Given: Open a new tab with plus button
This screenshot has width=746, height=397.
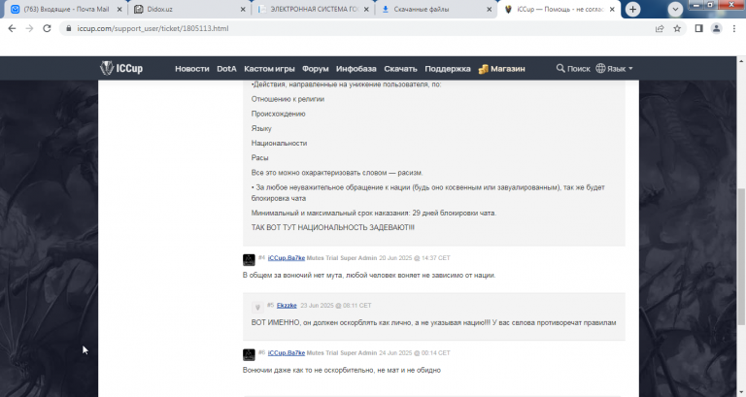Looking at the screenshot, I should point(632,9).
